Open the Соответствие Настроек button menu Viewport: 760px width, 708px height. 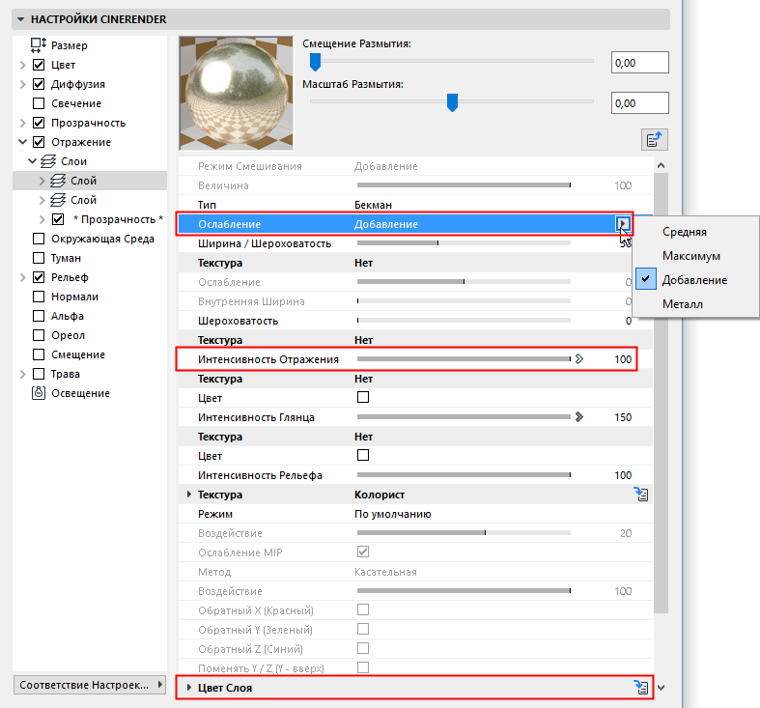tap(90, 685)
